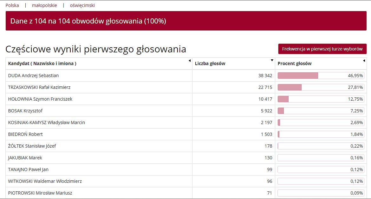Go to the Polska breadcrumb link

point(12,5)
